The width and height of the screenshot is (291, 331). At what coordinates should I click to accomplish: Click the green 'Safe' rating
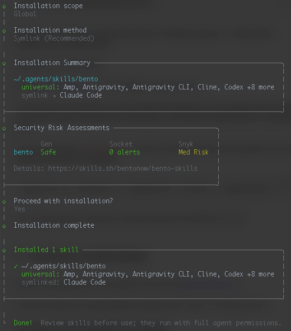(48, 152)
